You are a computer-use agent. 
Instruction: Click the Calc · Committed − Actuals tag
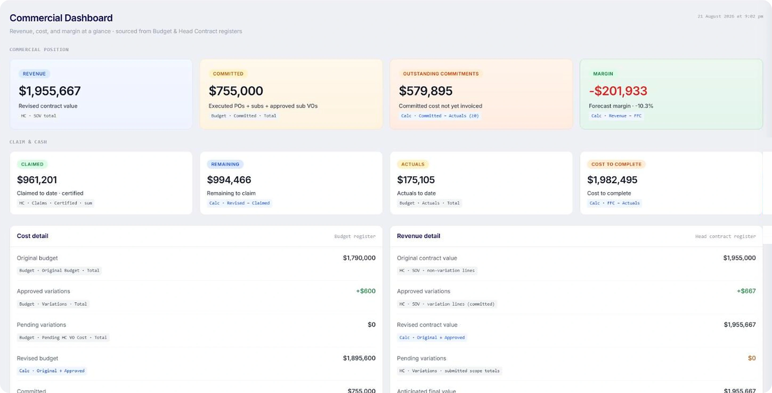click(x=440, y=116)
